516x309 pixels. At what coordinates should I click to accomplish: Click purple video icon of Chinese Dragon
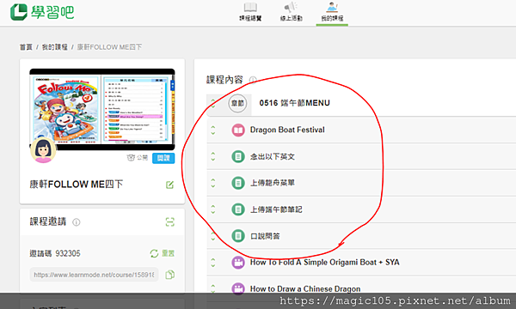[238, 288]
